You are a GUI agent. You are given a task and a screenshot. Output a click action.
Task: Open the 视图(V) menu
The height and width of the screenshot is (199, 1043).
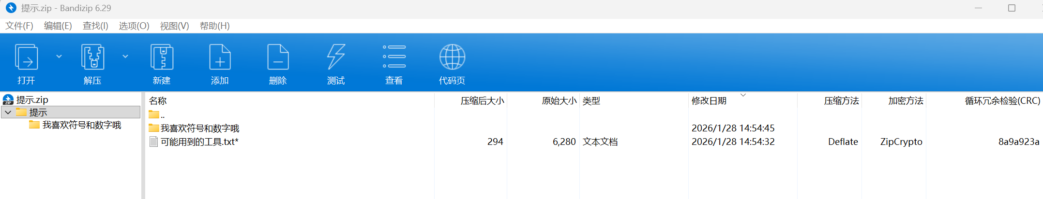click(x=174, y=26)
